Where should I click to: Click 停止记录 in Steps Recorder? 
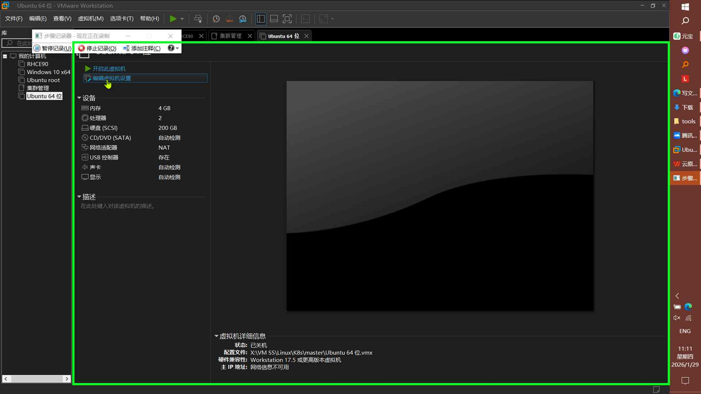[x=97, y=48]
